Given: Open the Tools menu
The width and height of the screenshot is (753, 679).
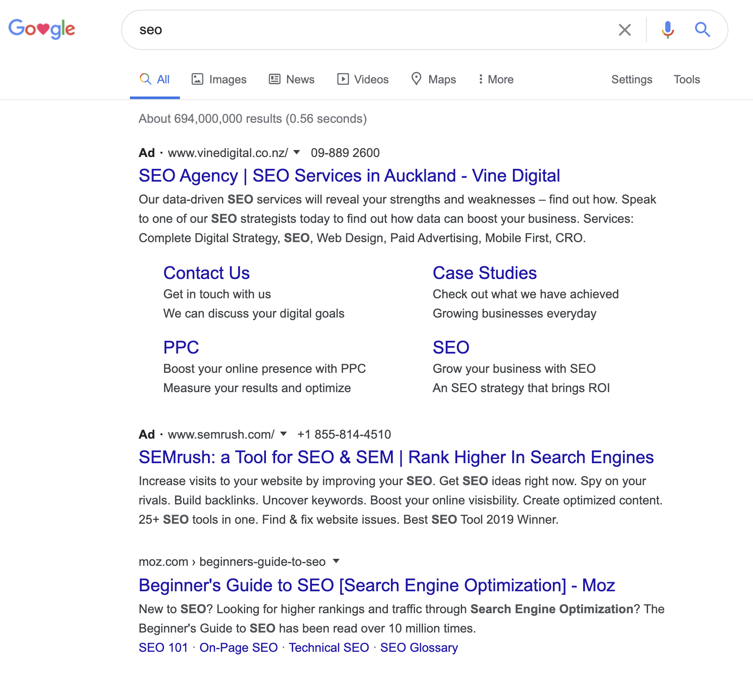Looking at the screenshot, I should pyautogui.click(x=686, y=79).
